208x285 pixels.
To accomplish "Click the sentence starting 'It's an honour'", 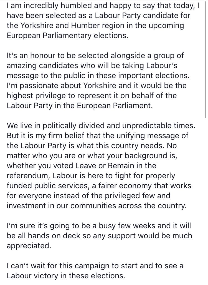I will click(x=95, y=56).
